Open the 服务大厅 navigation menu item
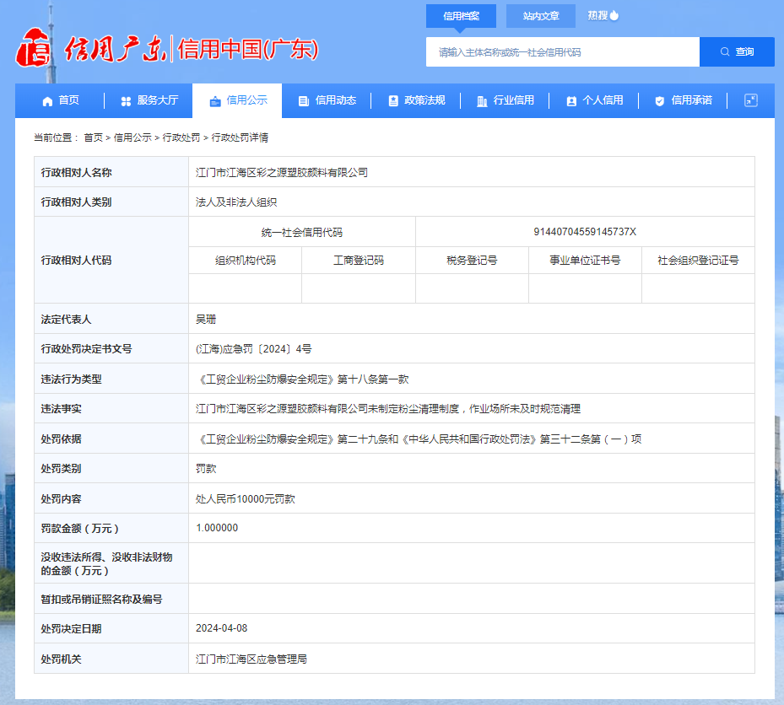 (149, 100)
